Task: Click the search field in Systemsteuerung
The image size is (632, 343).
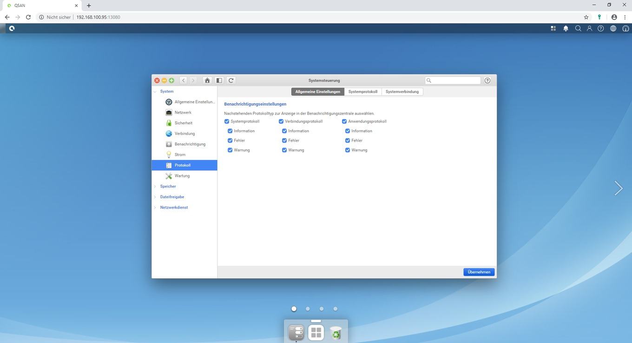Action: click(453, 81)
